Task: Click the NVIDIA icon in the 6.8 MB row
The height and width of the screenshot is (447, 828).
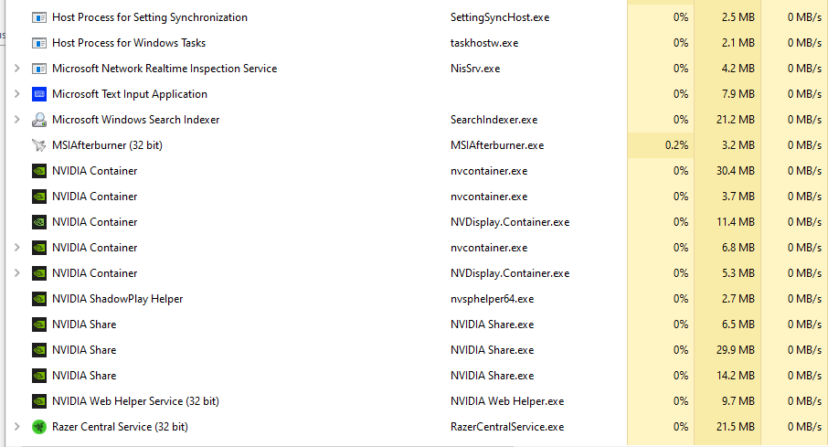Action: 39,248
